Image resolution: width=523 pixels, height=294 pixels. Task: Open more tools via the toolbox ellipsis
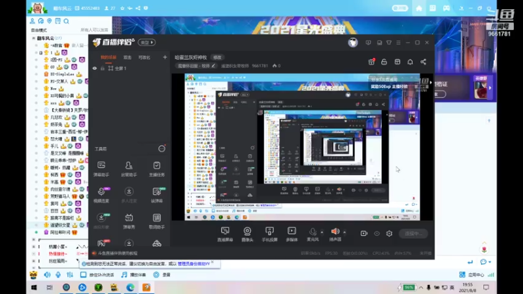coord(161,149)
